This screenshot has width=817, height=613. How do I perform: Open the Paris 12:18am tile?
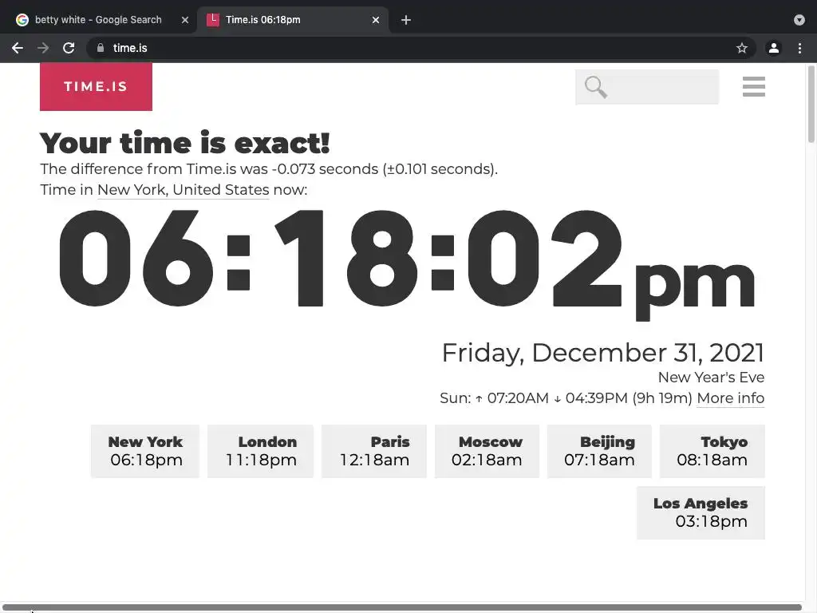click(374, 451)
